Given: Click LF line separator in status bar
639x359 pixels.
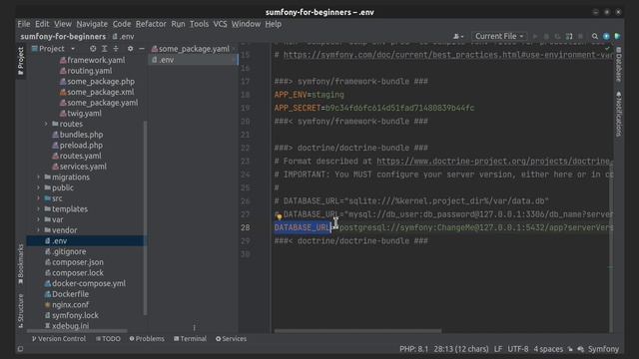Looking at the screenshot, I should click(x=498, y=349).
